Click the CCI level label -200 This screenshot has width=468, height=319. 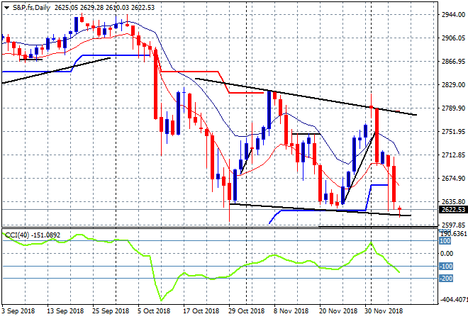click(446, 279)
